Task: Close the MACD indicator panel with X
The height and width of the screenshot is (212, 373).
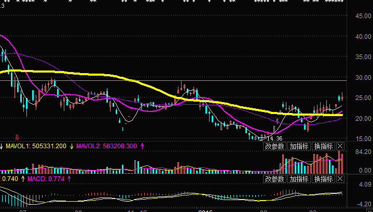Action: (x=340, y=179)
